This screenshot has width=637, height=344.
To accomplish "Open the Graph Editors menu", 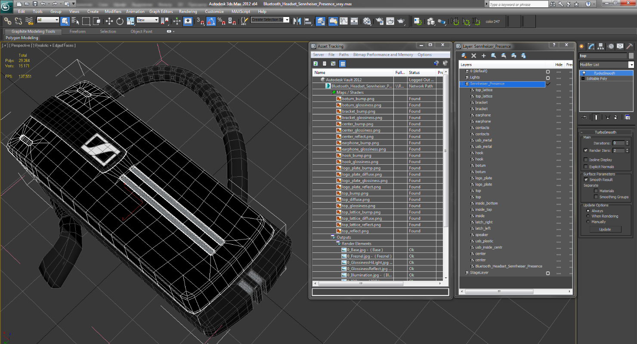I will point(161,12).
